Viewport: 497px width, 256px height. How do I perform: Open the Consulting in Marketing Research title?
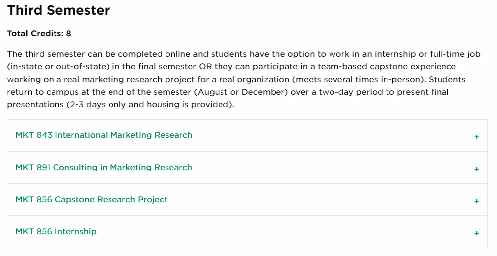coord(122,168)
